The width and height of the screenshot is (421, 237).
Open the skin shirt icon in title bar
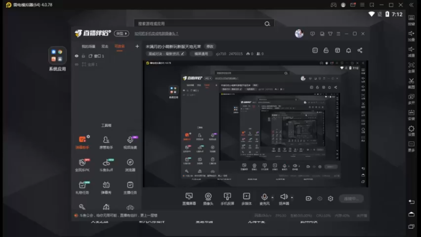tap(330, 34)
